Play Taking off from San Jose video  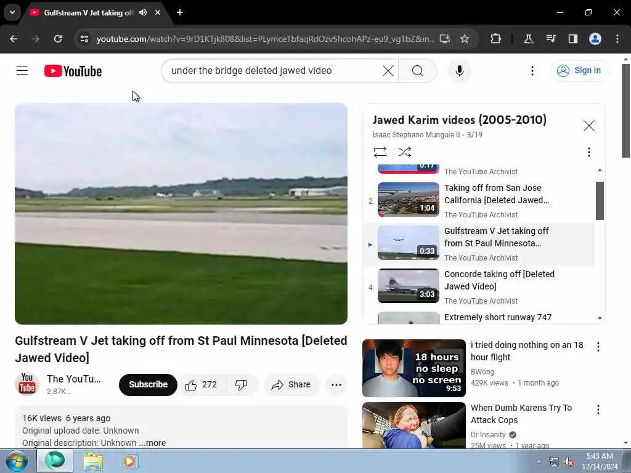pos(478,200)
